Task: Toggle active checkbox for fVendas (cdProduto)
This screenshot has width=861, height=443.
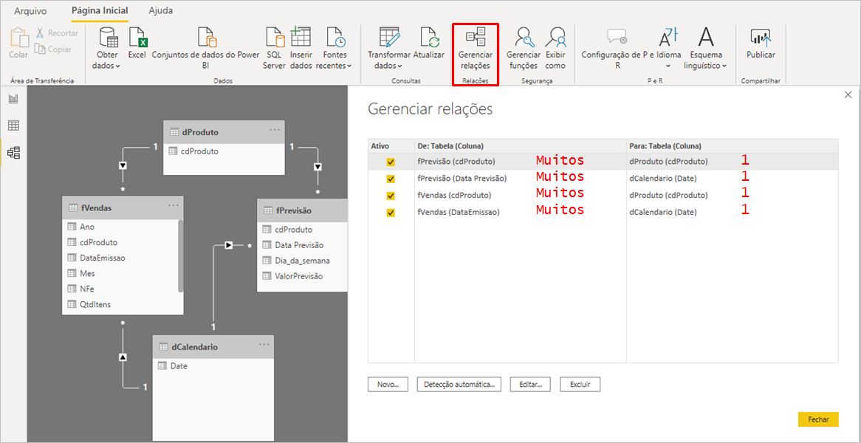Action: pos(391,195)
